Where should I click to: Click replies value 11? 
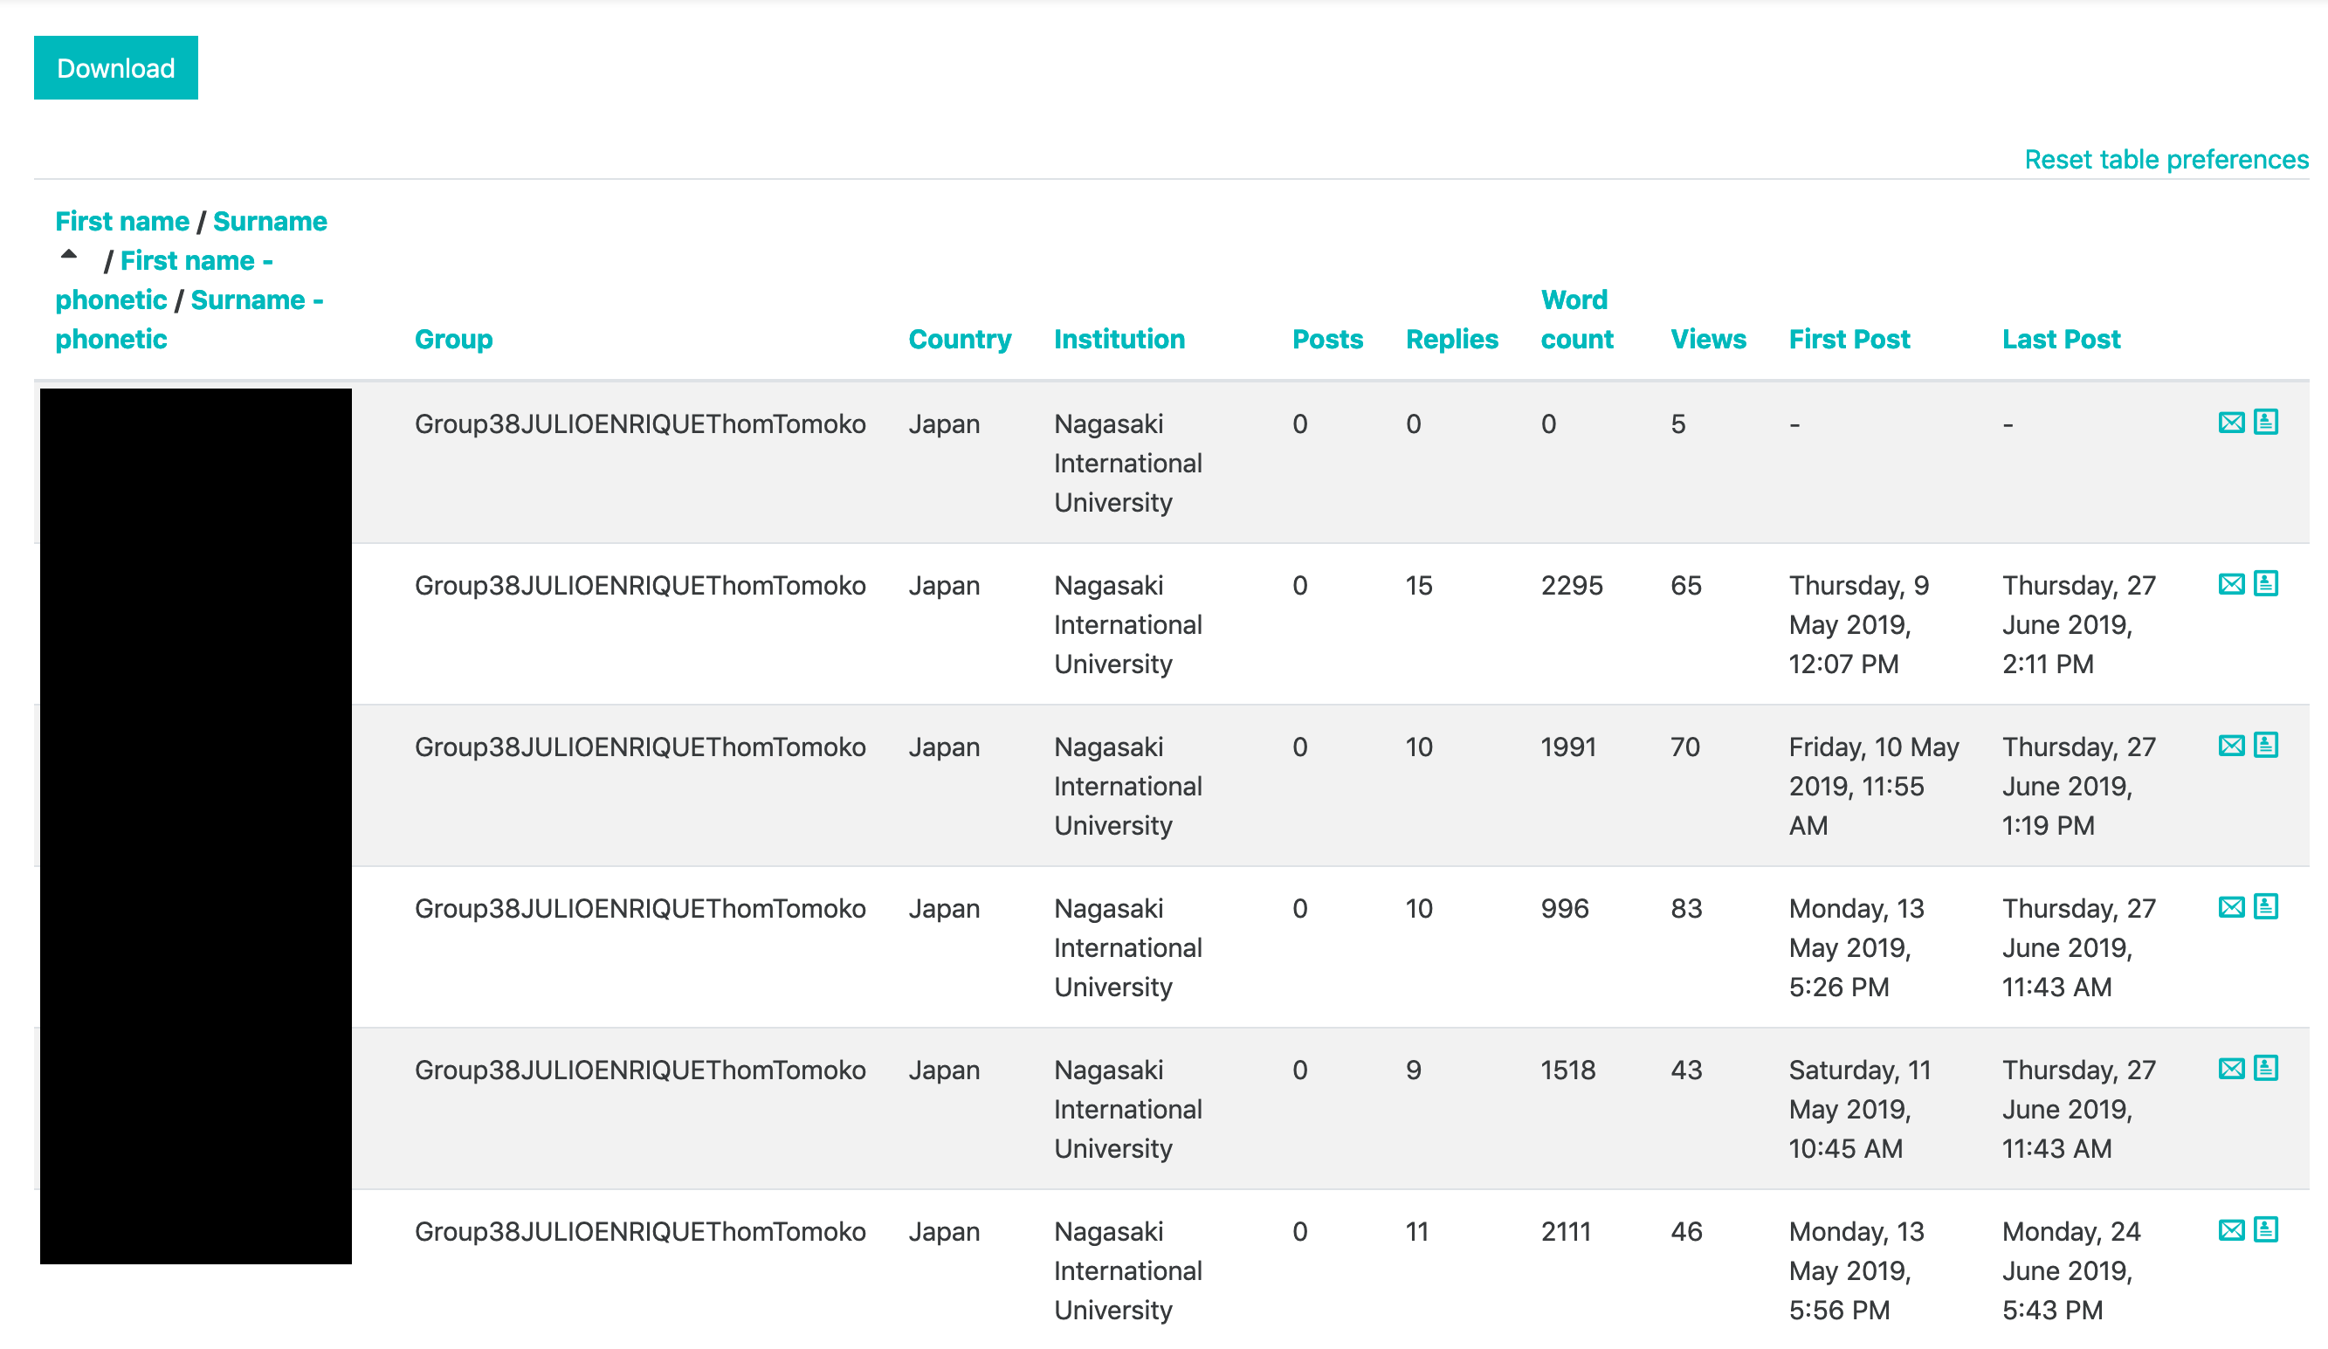(1417, 1232)
